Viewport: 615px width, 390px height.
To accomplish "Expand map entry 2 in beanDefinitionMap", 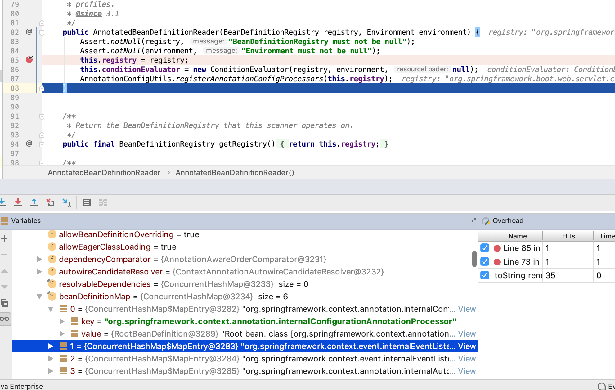I will click(x=51, y=359).
